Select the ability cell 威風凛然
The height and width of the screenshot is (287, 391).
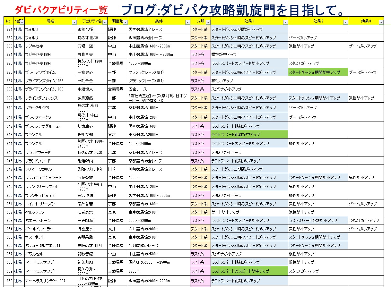(x=92, y=98)
